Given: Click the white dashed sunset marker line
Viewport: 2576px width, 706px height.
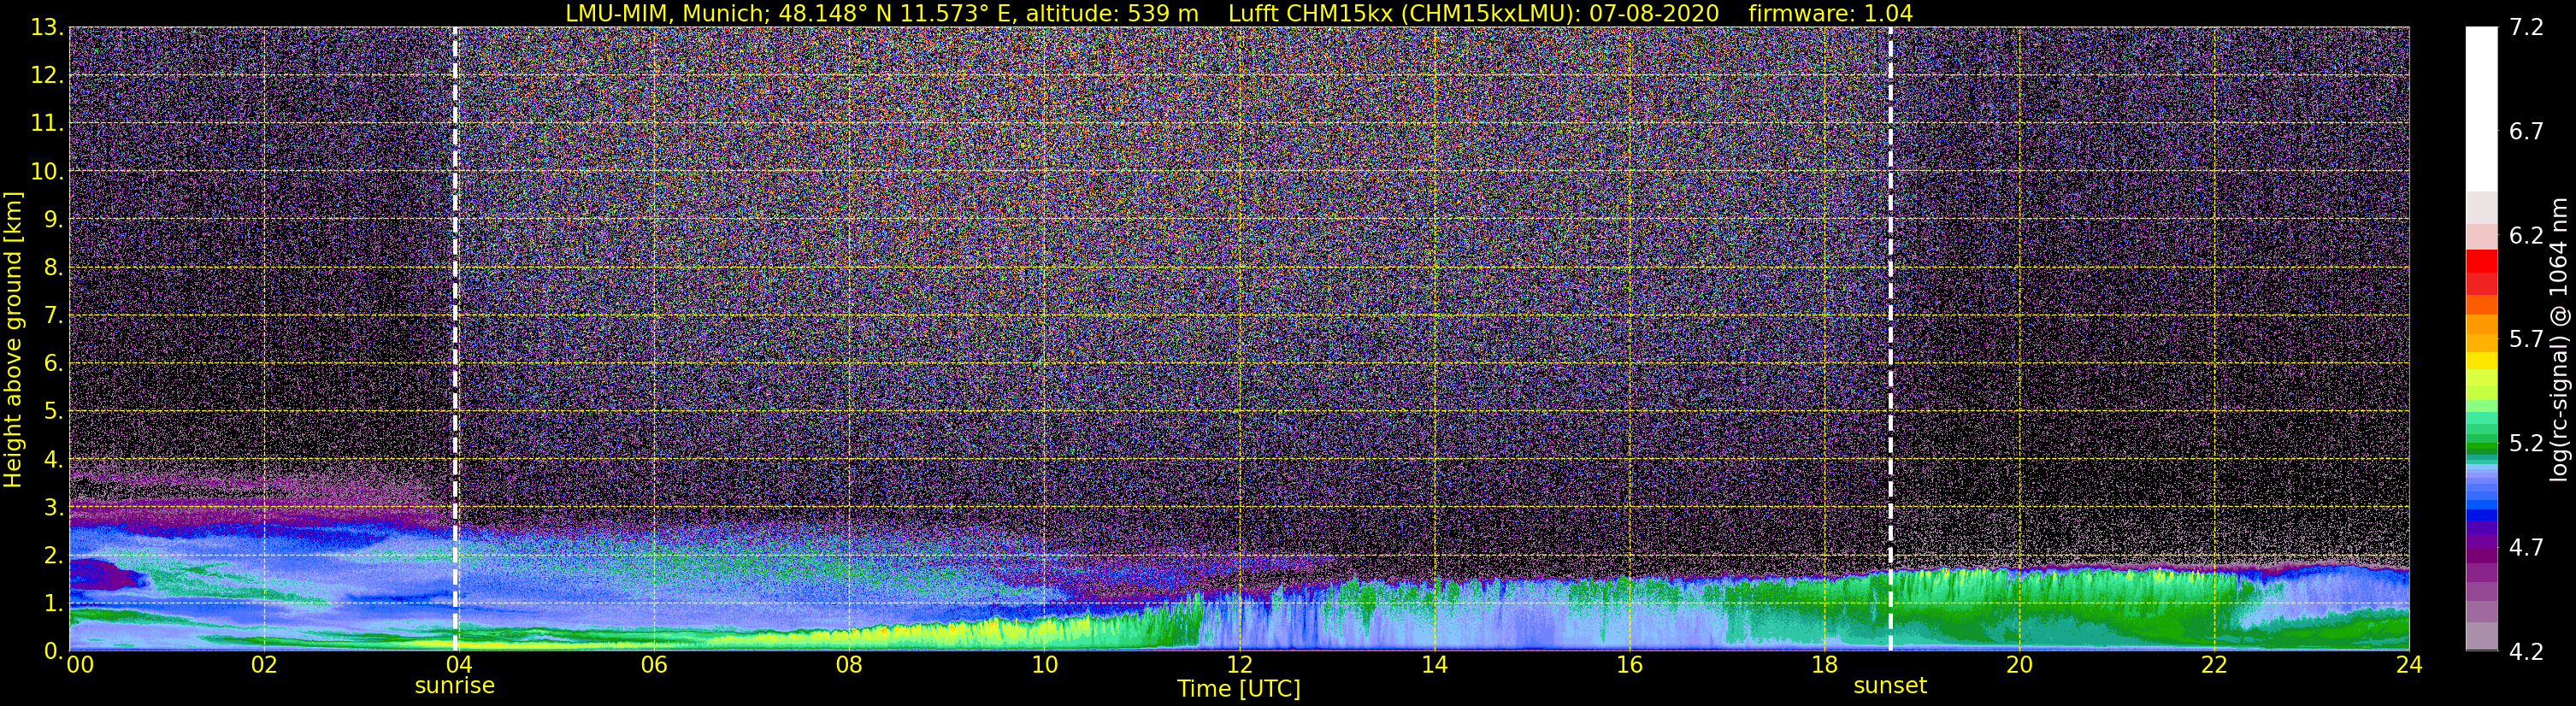Looking at the screenshot, I should 1890,340.
